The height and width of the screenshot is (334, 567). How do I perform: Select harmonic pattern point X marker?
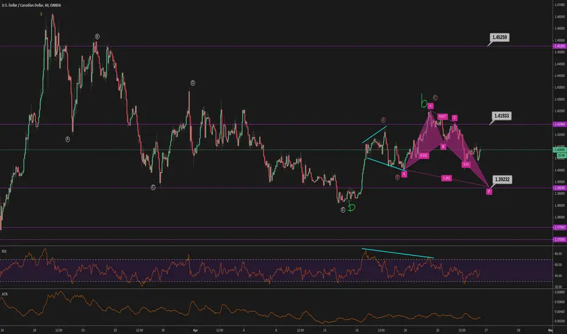click(404, 174)
